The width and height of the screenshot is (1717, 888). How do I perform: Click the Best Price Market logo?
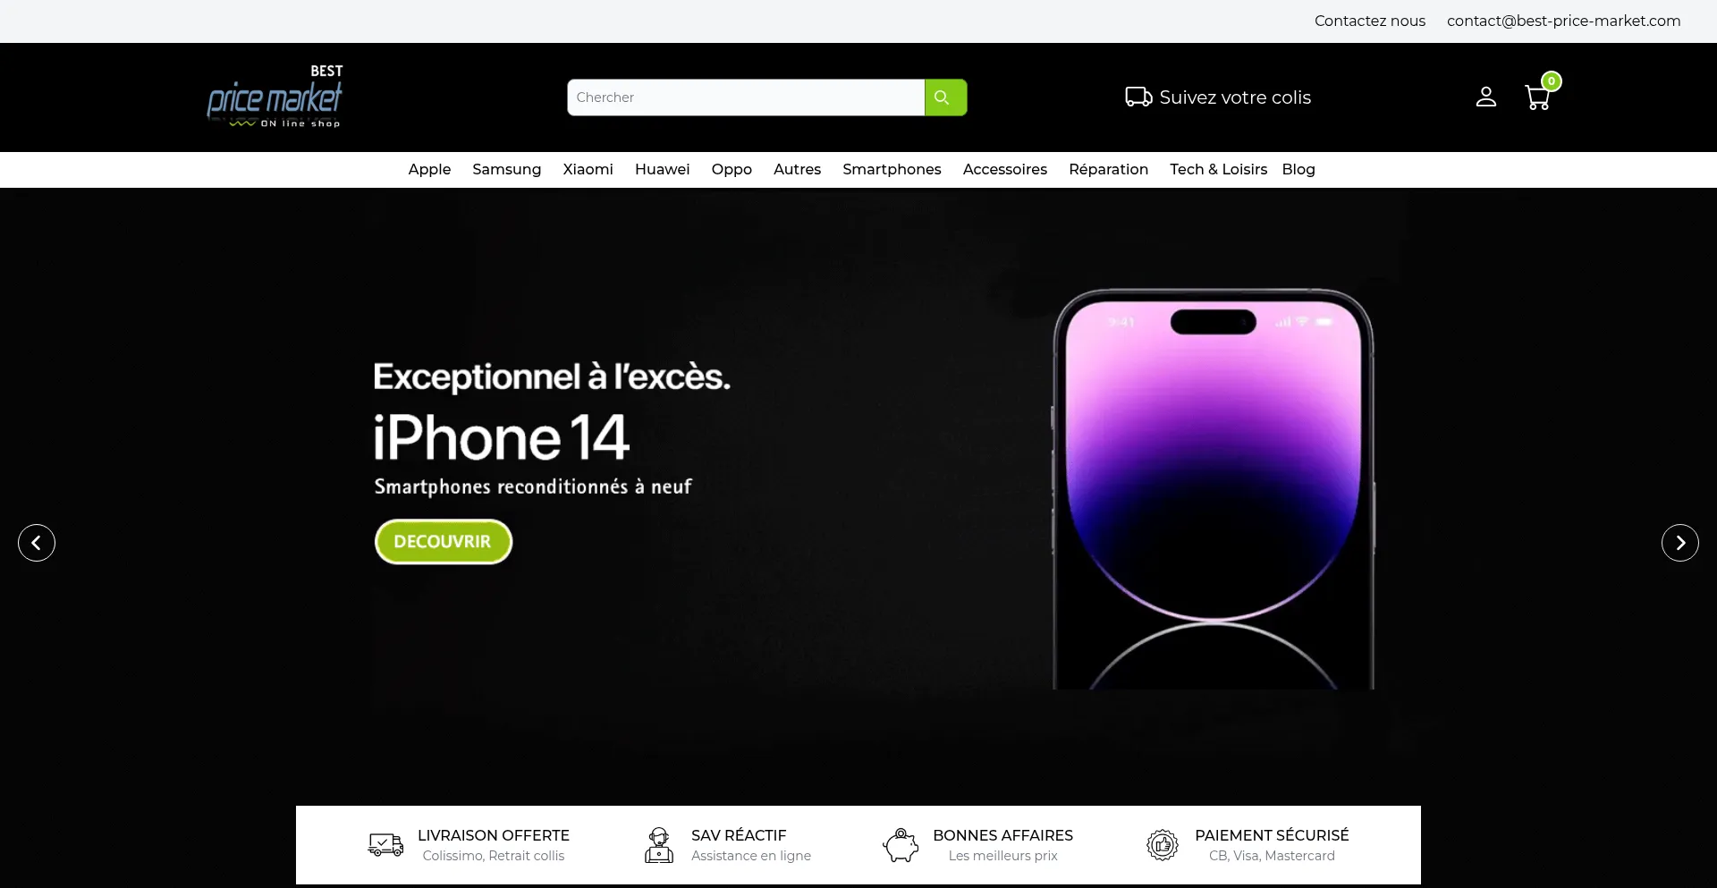point(275,97)
